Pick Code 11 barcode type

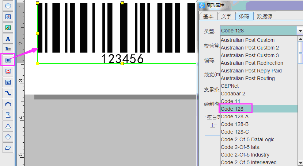pyautogui.click(x=259, y=101)
